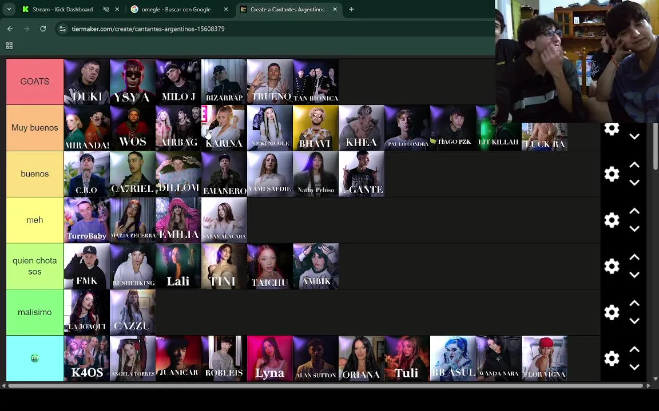Move meh row up with chevron
The image size is (659, 411).
[x=634, y=211]
